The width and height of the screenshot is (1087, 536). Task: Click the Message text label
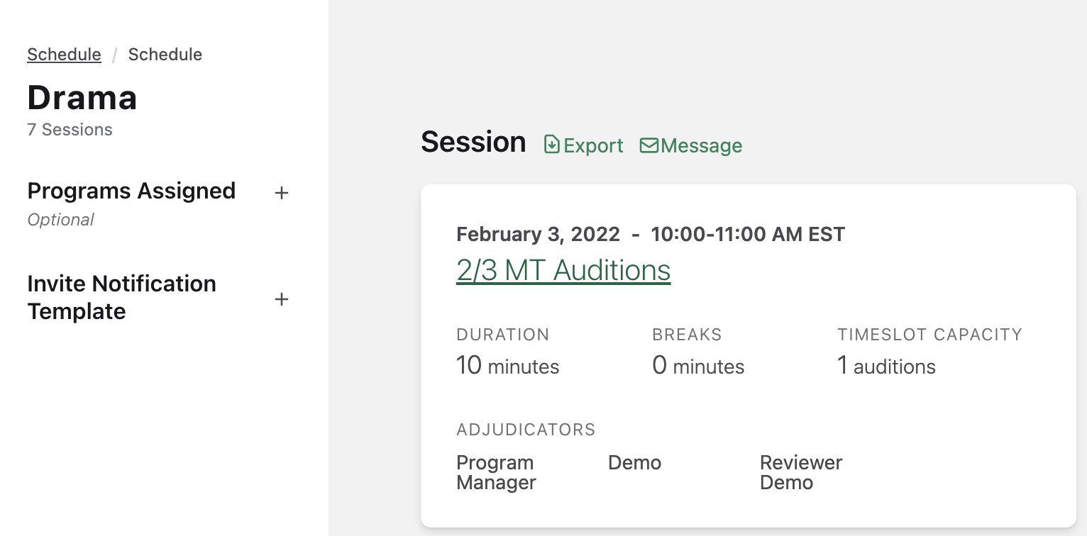point(700,145)
